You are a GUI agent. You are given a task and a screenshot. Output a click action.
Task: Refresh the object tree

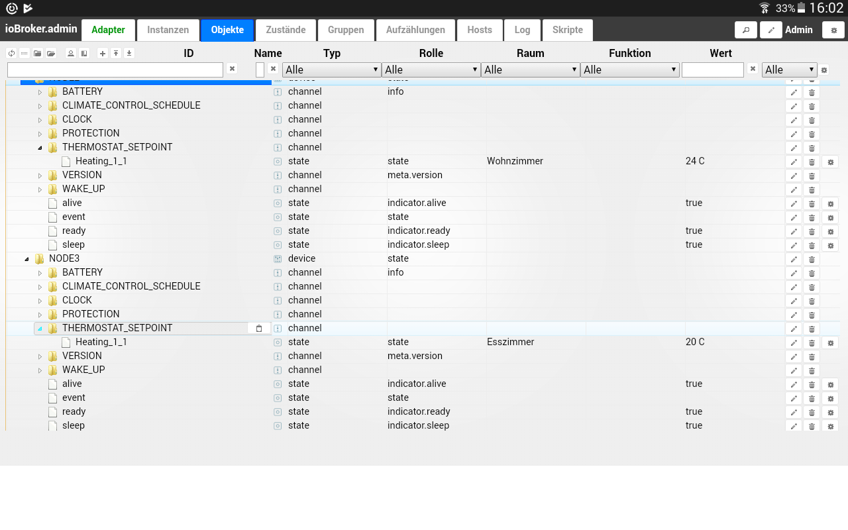coord(11,53)
